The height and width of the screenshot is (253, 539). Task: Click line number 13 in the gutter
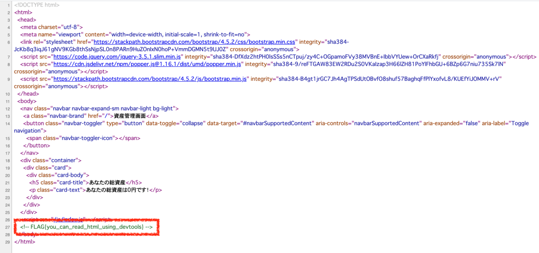(7, 116)
